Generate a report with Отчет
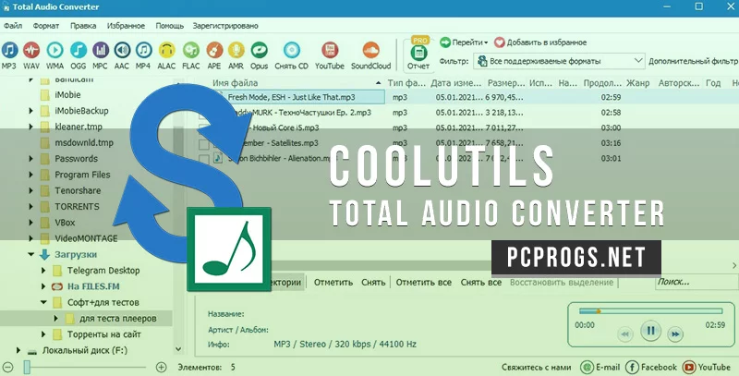739x376 pixels. [418, 54]
